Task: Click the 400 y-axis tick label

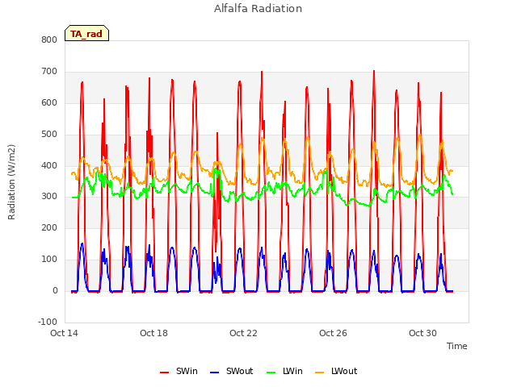Action: tap(49, 165)
